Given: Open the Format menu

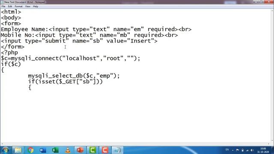Looking at the screenshot, I should tap(18, 6).
